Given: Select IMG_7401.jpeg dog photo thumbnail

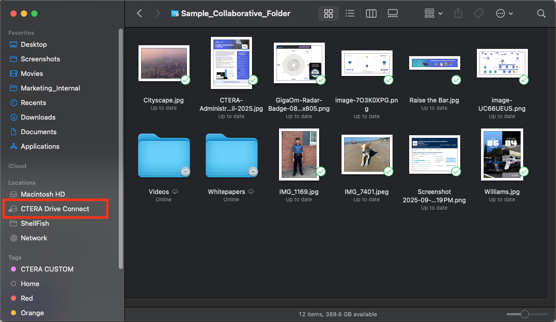Looking at the screenshot, I should pos(367,154).
